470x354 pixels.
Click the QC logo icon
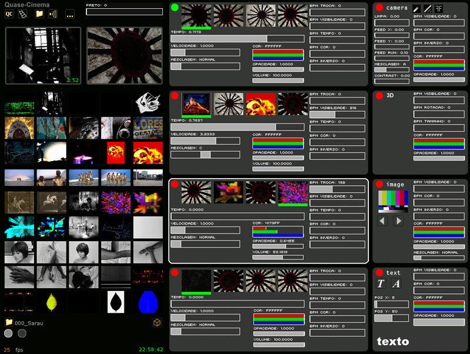pos(9,14)
